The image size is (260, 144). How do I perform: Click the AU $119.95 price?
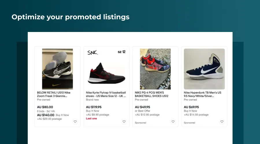[94, 107]
